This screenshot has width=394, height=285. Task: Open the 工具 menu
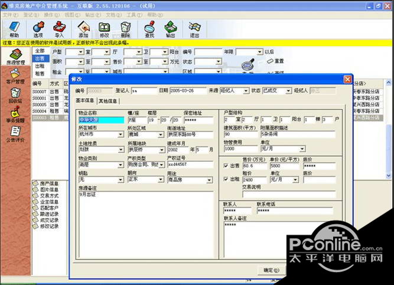point(135,15)
